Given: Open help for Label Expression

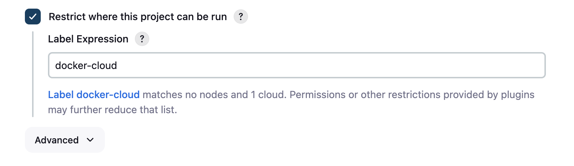Looking at the screenshot, I should (142, 39).
